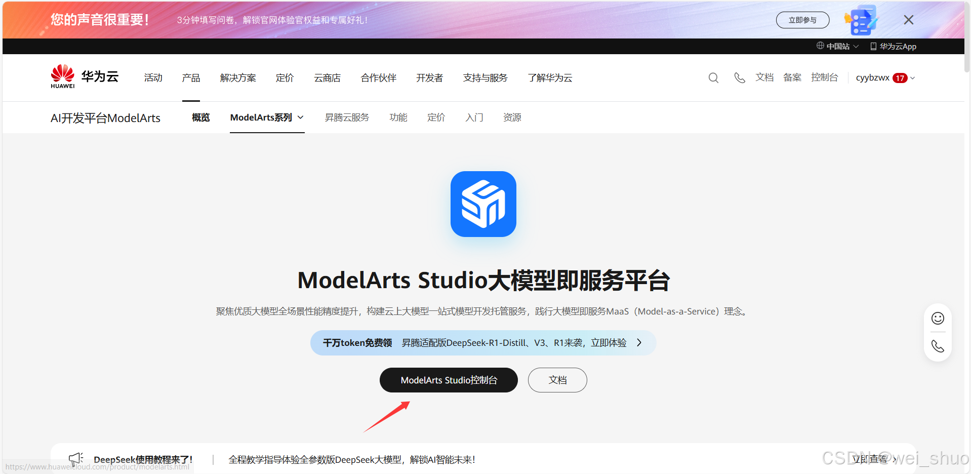Click the ModelArts Studio控制台 button
The image size is (971, 474).
pyautogui.click(x=449, y=380)
